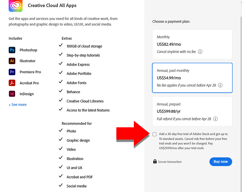
Task: Click the Acrobat Pro app icon
Action: tap(12, 83)
